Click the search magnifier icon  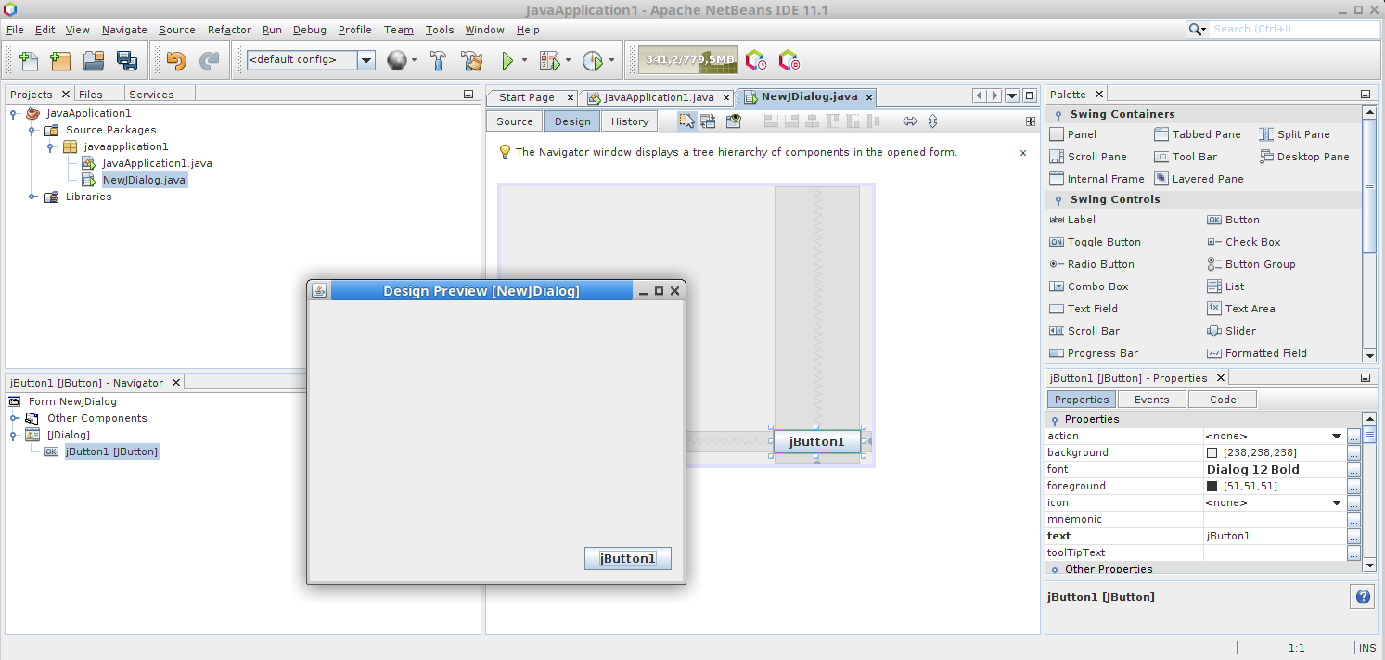click(x=1197, y=29)
